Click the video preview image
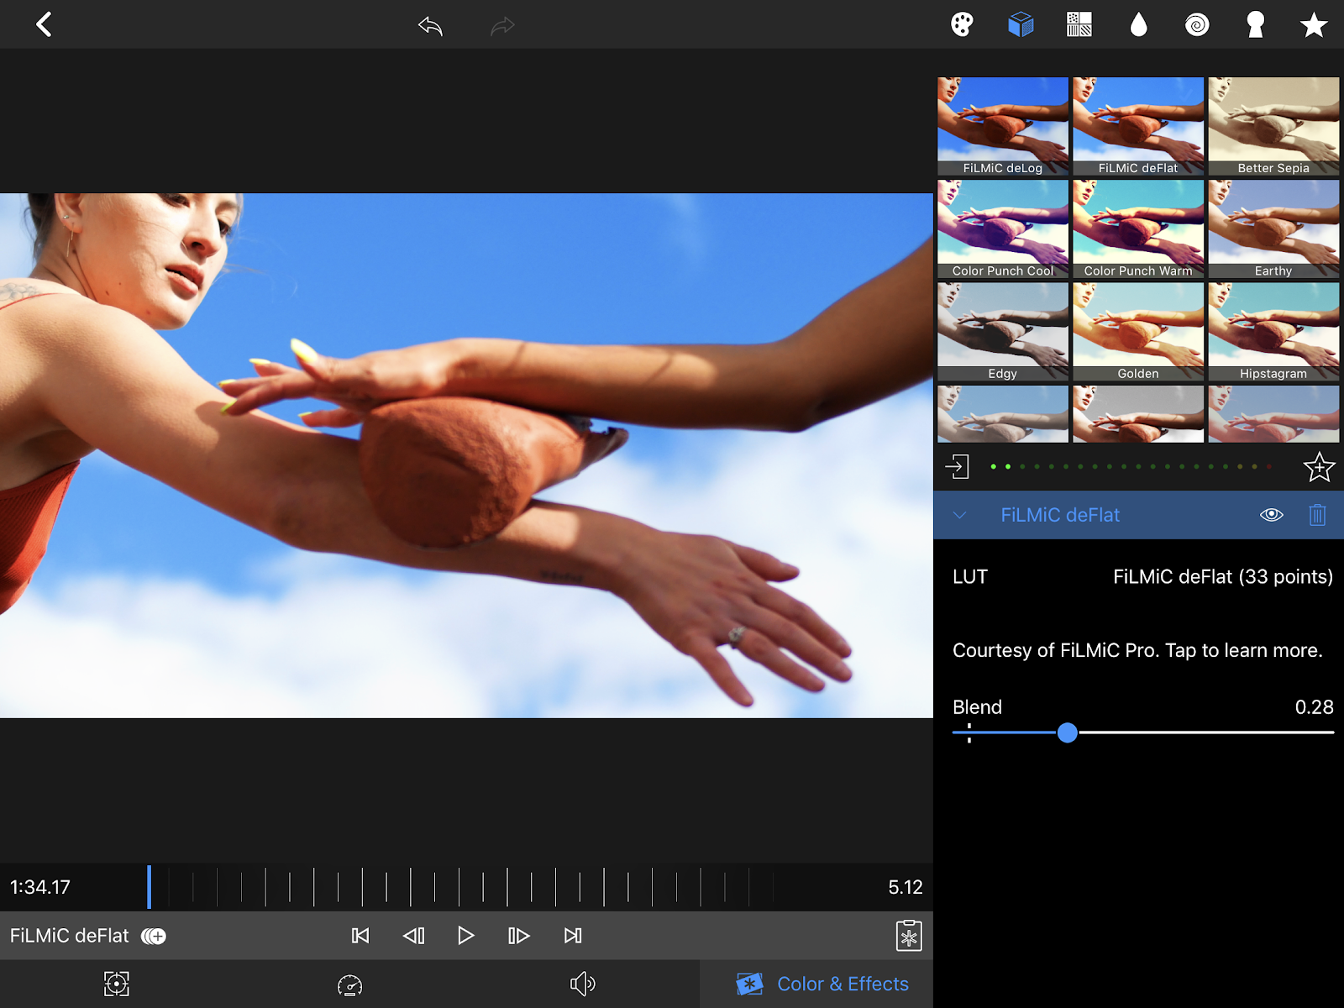This screenshot has height=1008, width=1344. coord(466,455)
